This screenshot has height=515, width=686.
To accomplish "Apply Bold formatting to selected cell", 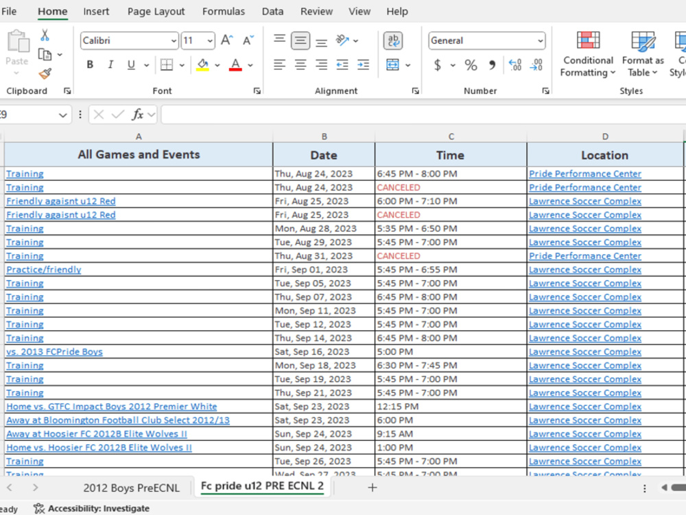I will (90, 65).
